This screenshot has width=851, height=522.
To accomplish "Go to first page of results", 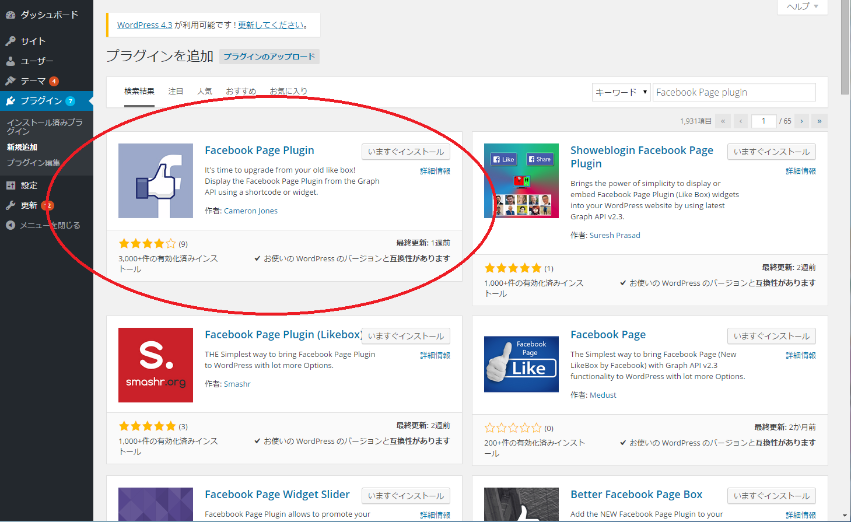I will [723, 121].
